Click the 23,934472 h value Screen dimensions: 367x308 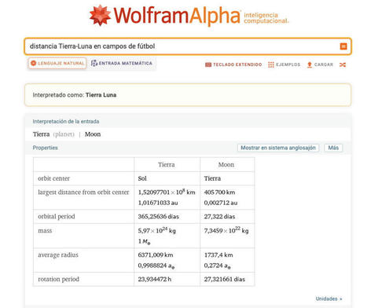(x=155, y=279)
